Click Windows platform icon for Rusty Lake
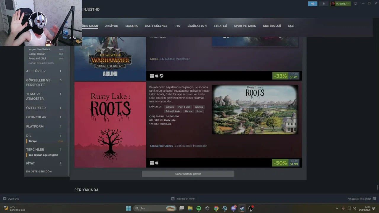The height and width of the screenshot is (213, 379). pyautogui.click(x=152, y=163)
